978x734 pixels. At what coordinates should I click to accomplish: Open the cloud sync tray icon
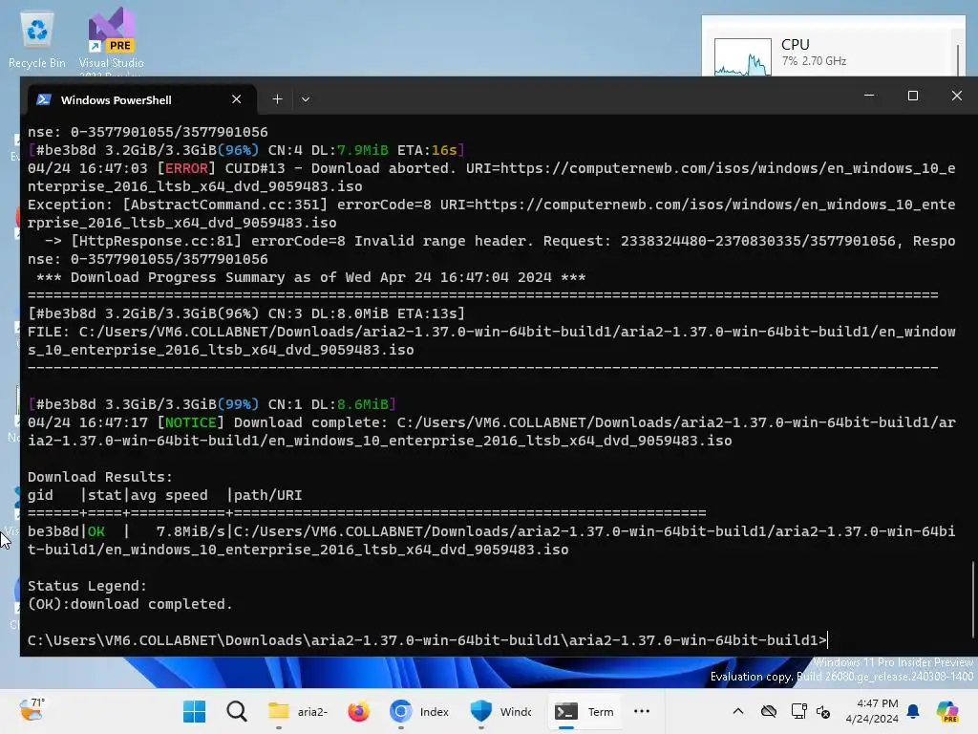pos(769,711)
